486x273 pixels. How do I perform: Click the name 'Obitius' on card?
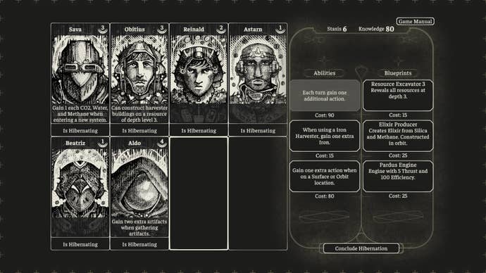point(135,30)
